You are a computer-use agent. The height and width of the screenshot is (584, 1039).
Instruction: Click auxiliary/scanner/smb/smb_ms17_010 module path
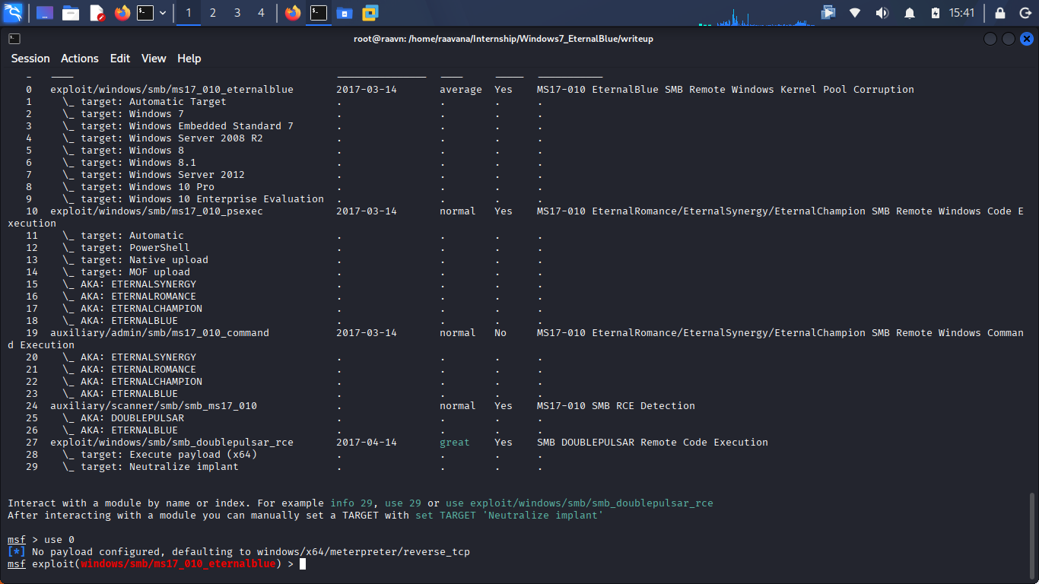click(x=154, y=406)
